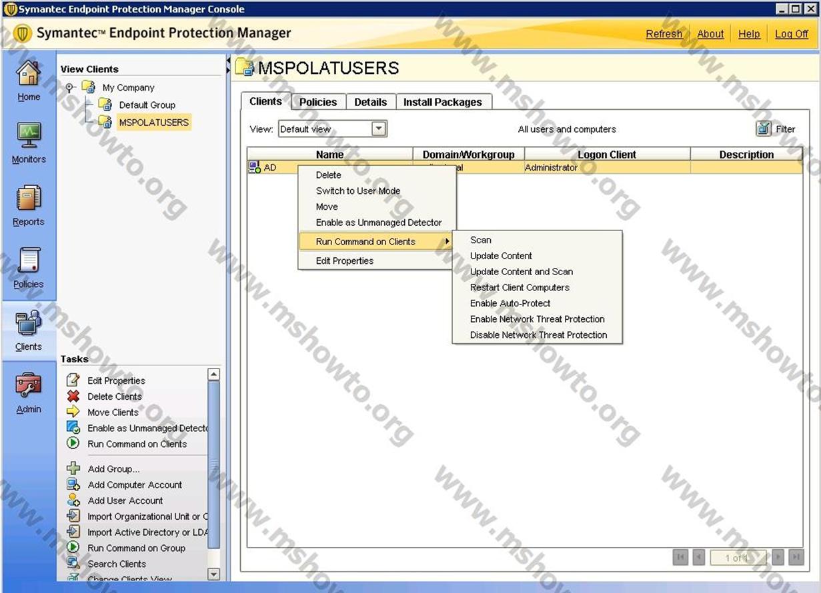This screenshot has height=593, width=821.
Task: Switch to the Details tab
Action: click(370, 102)
